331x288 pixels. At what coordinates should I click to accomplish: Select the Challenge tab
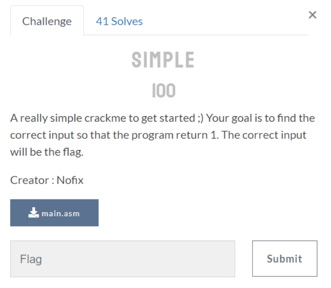(47, 21)
